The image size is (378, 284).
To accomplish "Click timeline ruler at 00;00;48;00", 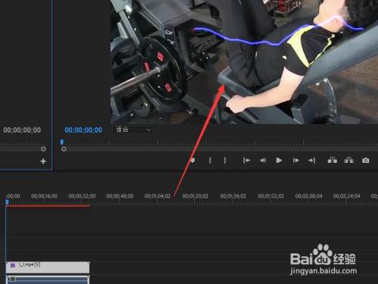I will [x=119, y=196].
